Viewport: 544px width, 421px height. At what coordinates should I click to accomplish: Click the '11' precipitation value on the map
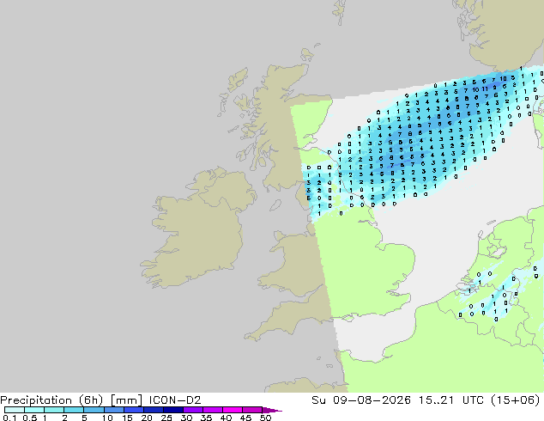click(485, 88)
